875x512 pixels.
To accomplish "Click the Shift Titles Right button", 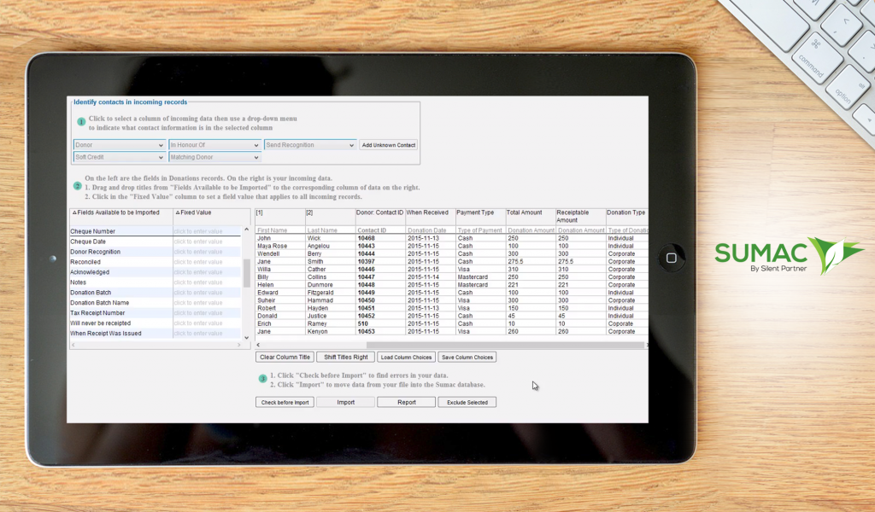I will tap(346, 357).
